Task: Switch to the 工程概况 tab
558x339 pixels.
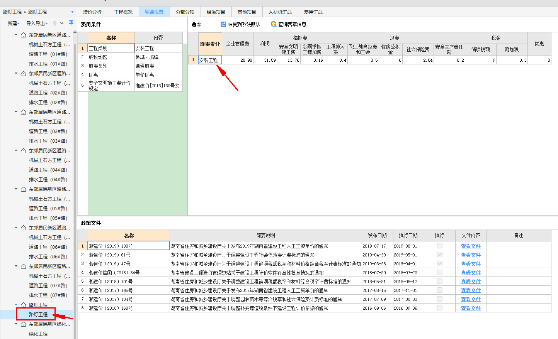Action: [123, 12]
